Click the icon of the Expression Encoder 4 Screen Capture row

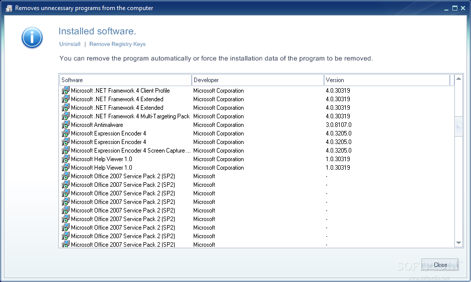(65, 151)
